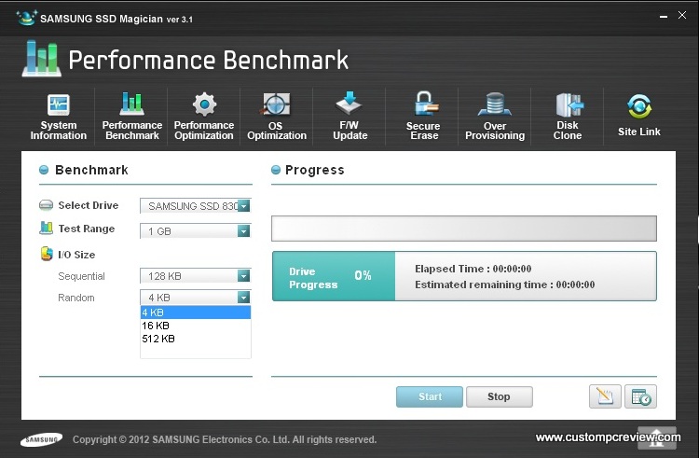This screenshot has height=458, width=699.
Task: Expand the Sequential 128 KB dropdown
Action: (243, 276)
